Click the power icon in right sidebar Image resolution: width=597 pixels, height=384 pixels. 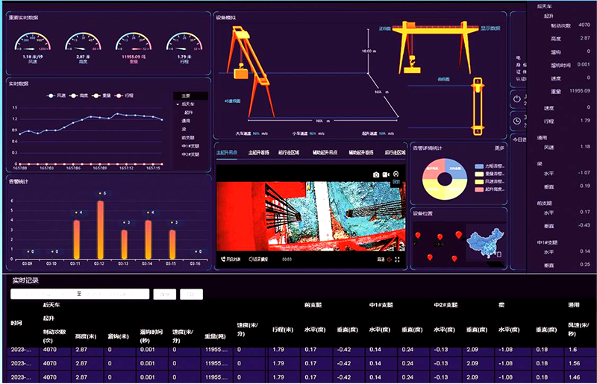coord(517,98)
